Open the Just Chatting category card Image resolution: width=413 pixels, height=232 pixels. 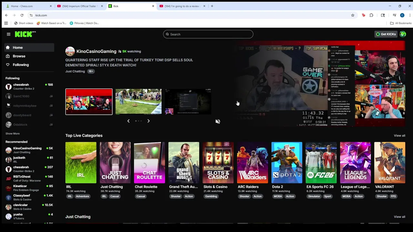tap(115, 163)
